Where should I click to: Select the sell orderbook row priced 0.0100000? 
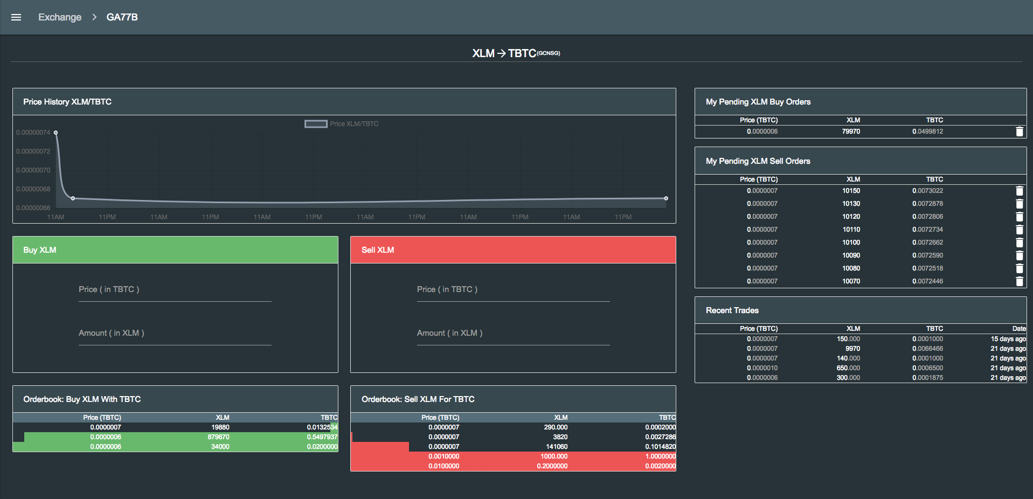coord(513,466)
